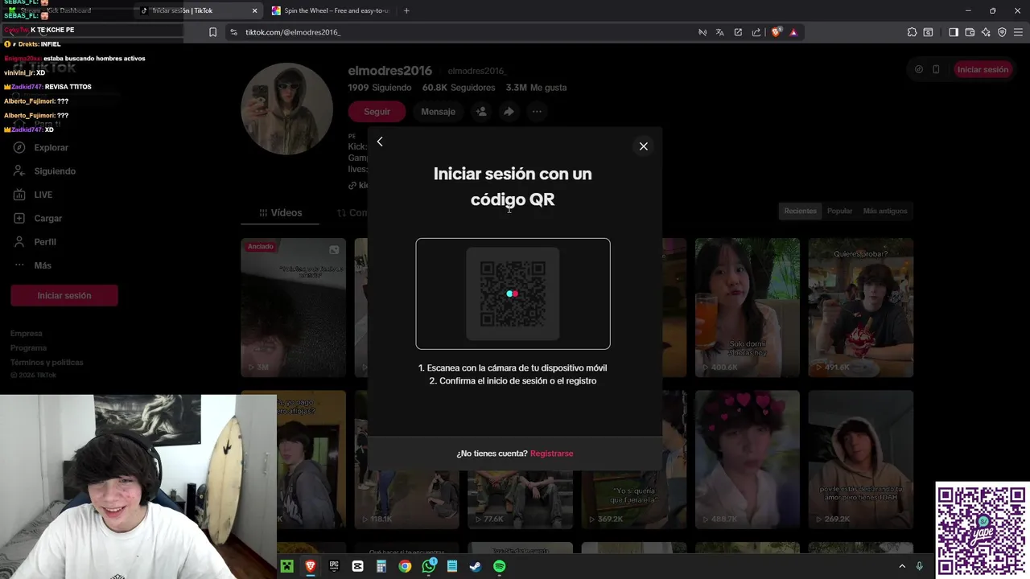Open Steam from the taskbar
The width and height of the screenshot is (1030, 579).
pos(476,566)
